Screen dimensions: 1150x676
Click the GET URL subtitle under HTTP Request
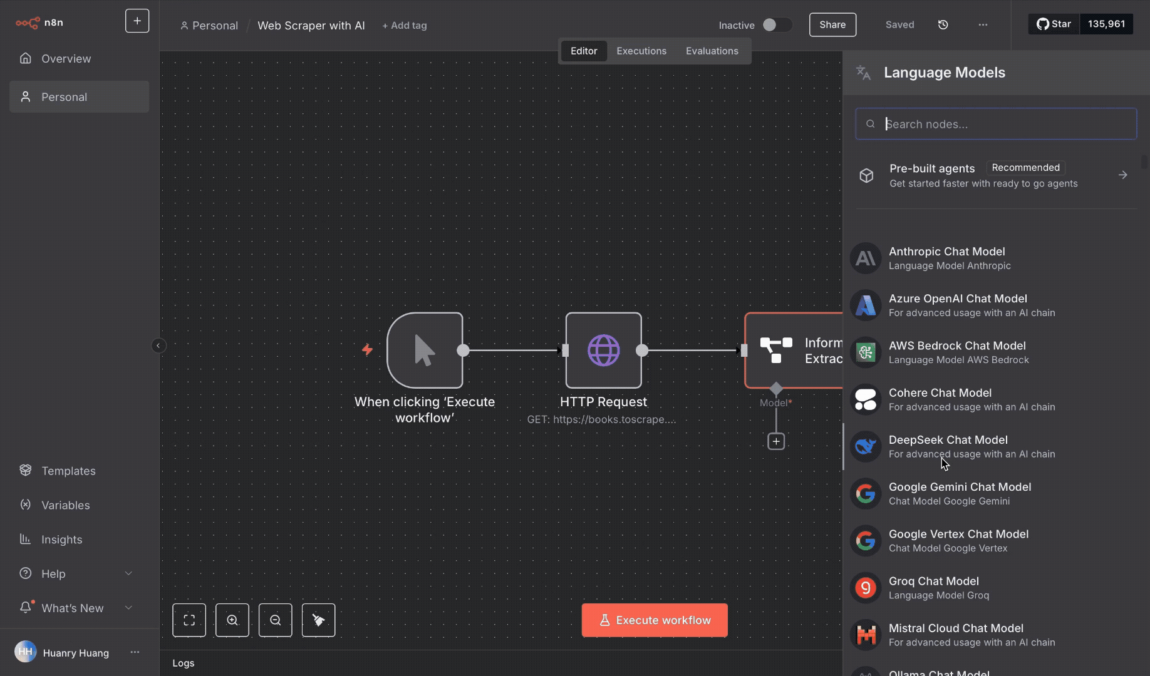pos(601,419)
